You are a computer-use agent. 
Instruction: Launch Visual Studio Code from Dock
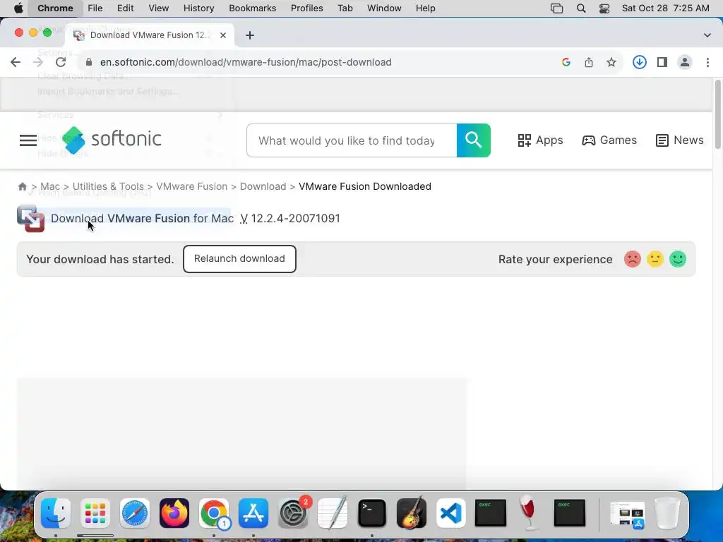pyautogui.click(x=451, y=513)
